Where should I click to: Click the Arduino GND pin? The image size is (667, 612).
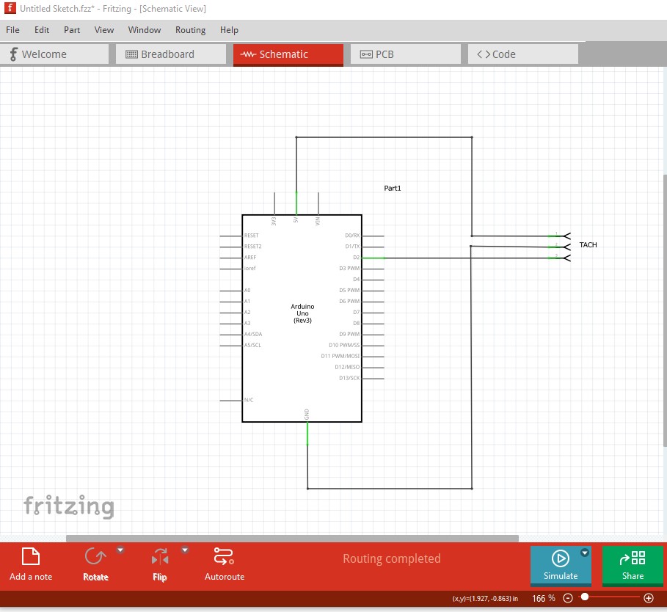tap(307, 434)
